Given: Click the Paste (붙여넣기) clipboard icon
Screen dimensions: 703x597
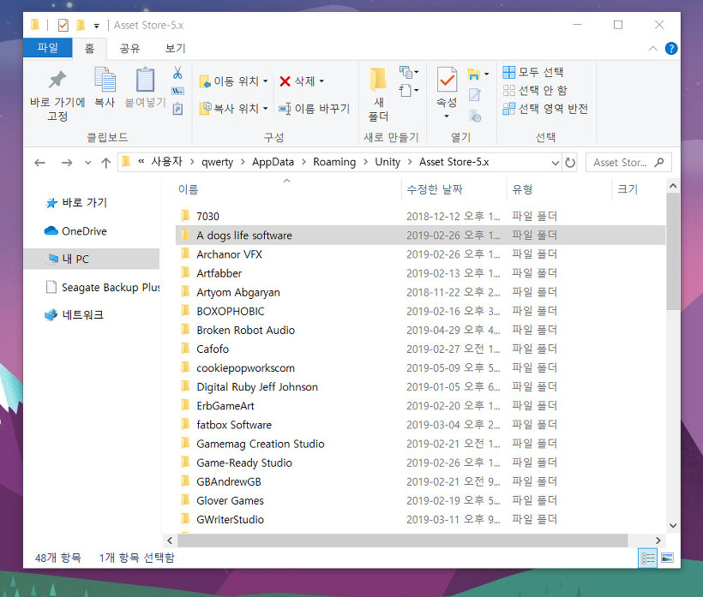Looking at the screenshot, I should point(145,80).
